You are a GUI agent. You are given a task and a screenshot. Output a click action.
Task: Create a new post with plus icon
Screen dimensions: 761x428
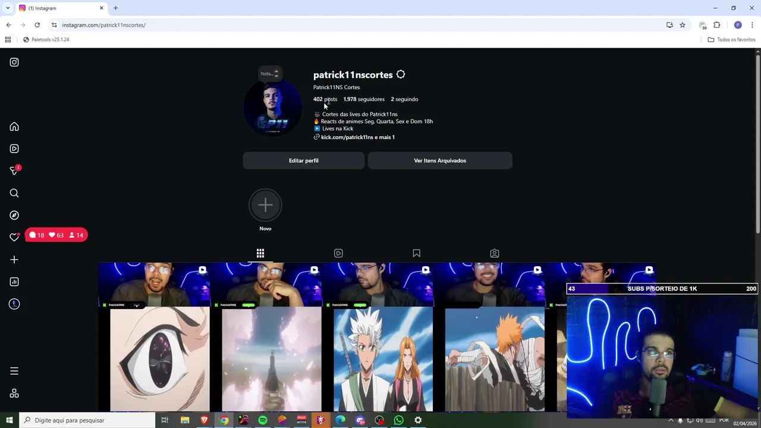pyautogui.click(x=14, y=260)
